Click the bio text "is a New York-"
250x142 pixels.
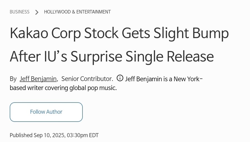183,79
